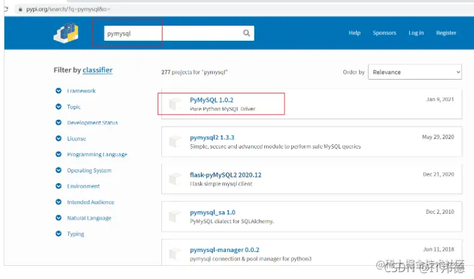This screenshot has width=474, height=279.
Task: Click 'Flask simple mysql client' description
Action: click(x=221, y=184)
